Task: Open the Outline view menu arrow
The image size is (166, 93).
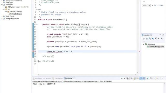Action: pyautogui.click(x=144, y=41)
